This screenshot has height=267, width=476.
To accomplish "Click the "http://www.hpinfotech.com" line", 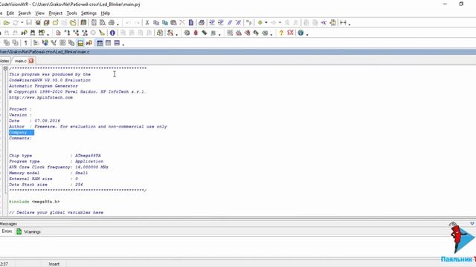I will [x=41, y=97].
